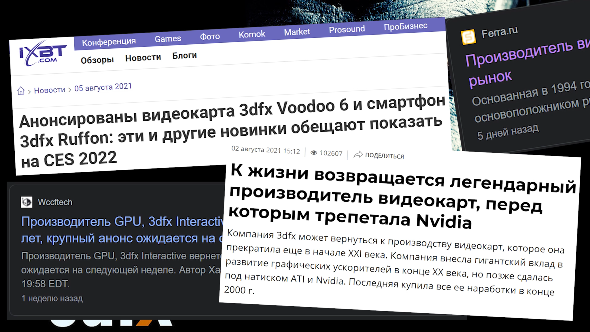Select the Блоги menu item
The width and height of the screenshot is (590, 332).
pos(184,55)
